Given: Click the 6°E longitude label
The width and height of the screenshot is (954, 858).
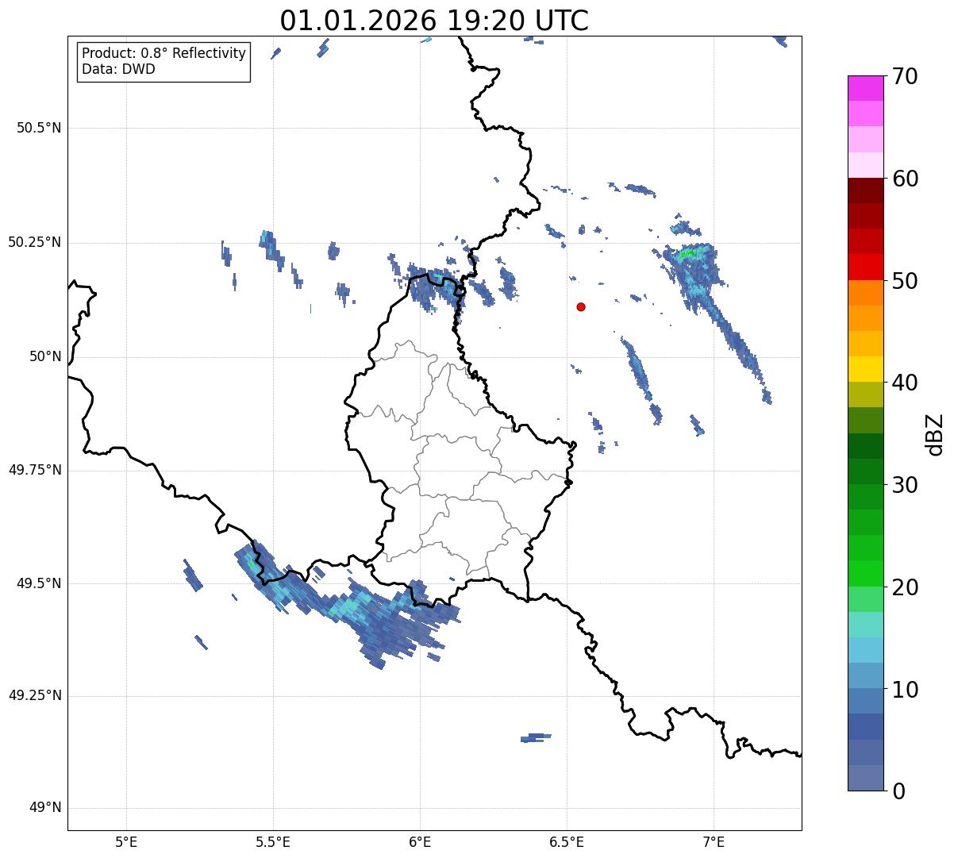Looking at the screenshot, I should click(x=420, y=841).
